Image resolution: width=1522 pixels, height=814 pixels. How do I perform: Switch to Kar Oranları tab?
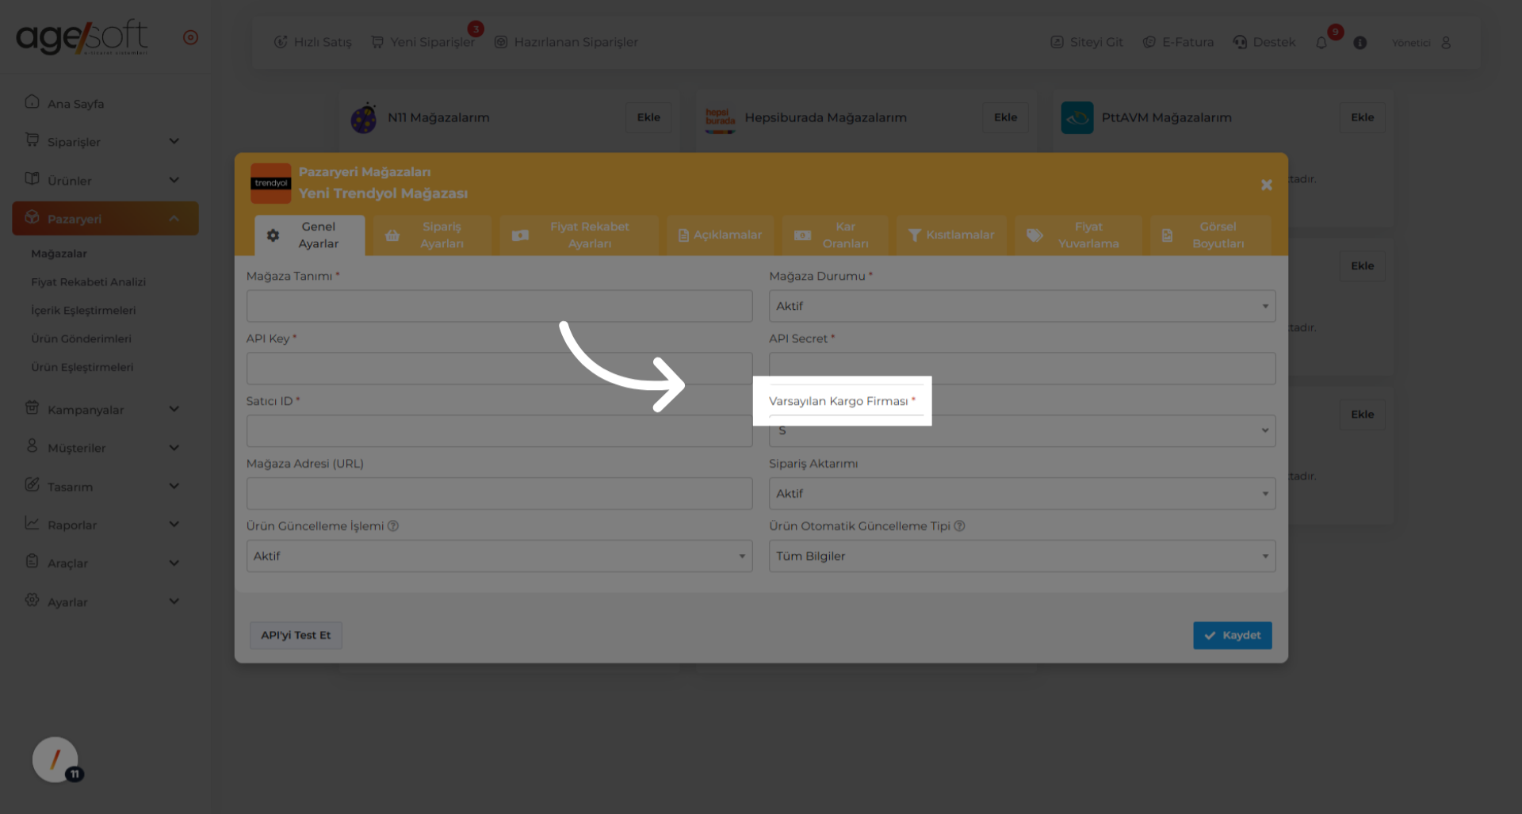pyautogui.click(x=836, y=235)
